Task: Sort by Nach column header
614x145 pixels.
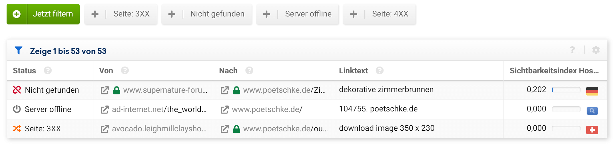Action: click(228, 71)
